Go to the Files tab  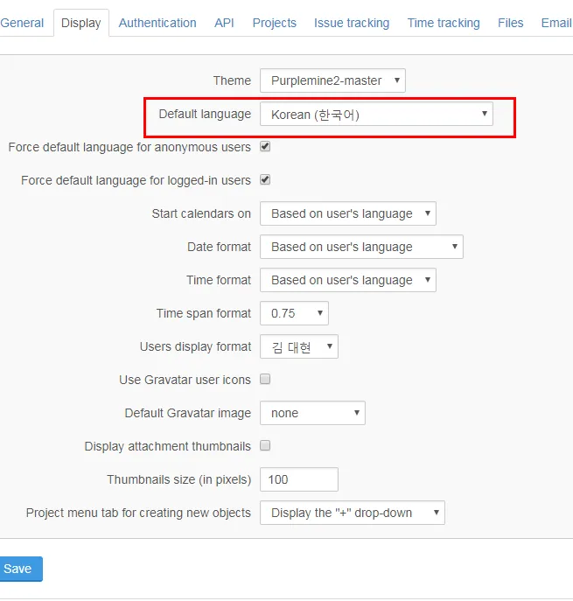tap(511, 23)
